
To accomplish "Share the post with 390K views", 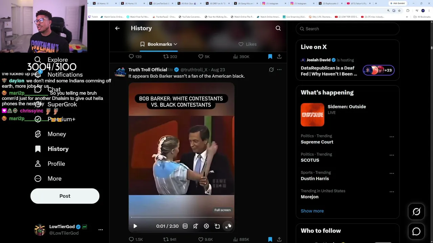I will point(279,57).
